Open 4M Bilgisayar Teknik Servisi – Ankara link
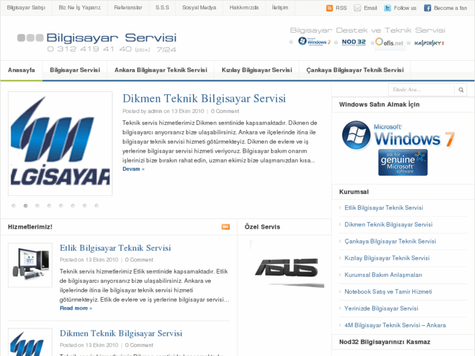The image size is (475, 356). [x=395, y=325]
